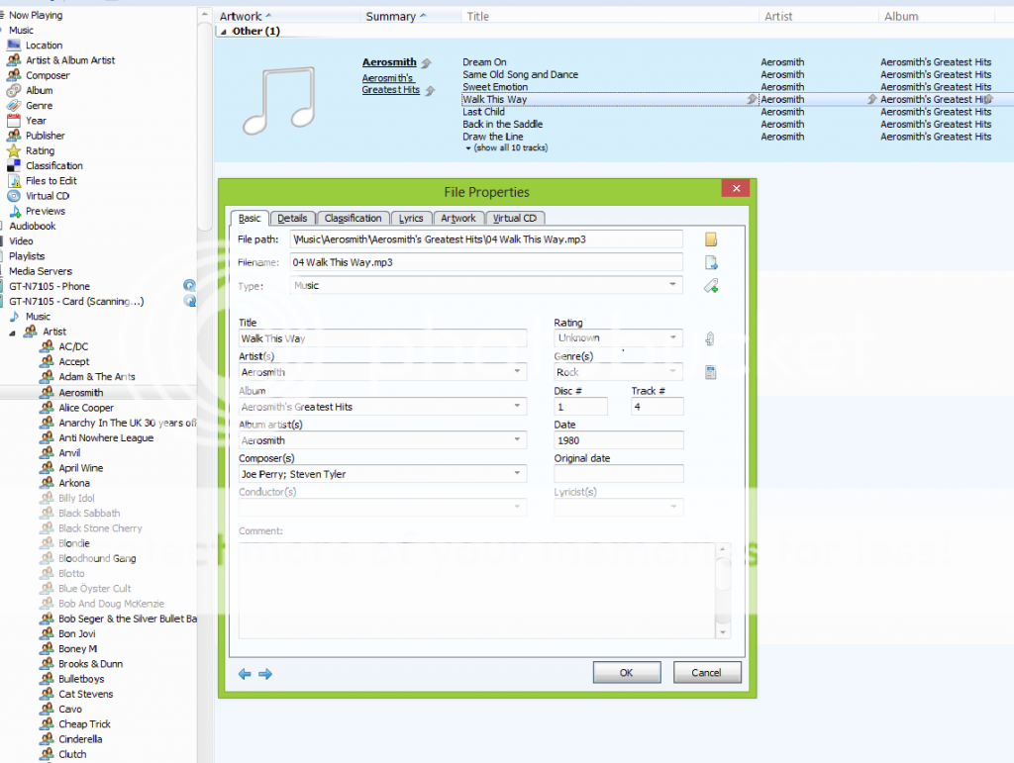Open the Lyrics tab

coord(411,219)
